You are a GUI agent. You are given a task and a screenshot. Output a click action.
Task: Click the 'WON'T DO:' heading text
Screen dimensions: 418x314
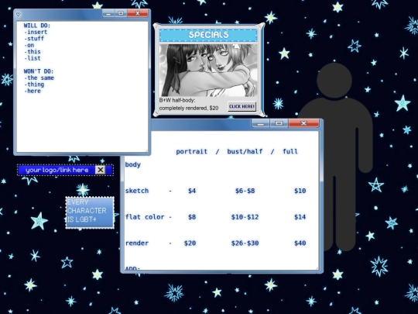(x=39, y=71)
